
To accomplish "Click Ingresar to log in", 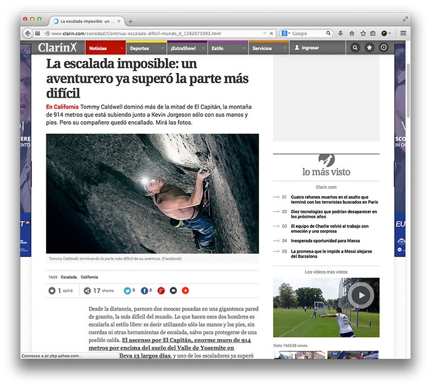I will point(307,47).
